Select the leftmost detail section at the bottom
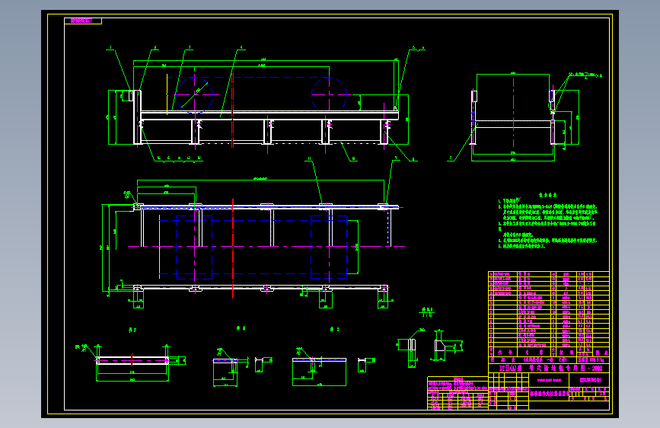This screenshot has width=660, height=428. [x=132, y=362]
